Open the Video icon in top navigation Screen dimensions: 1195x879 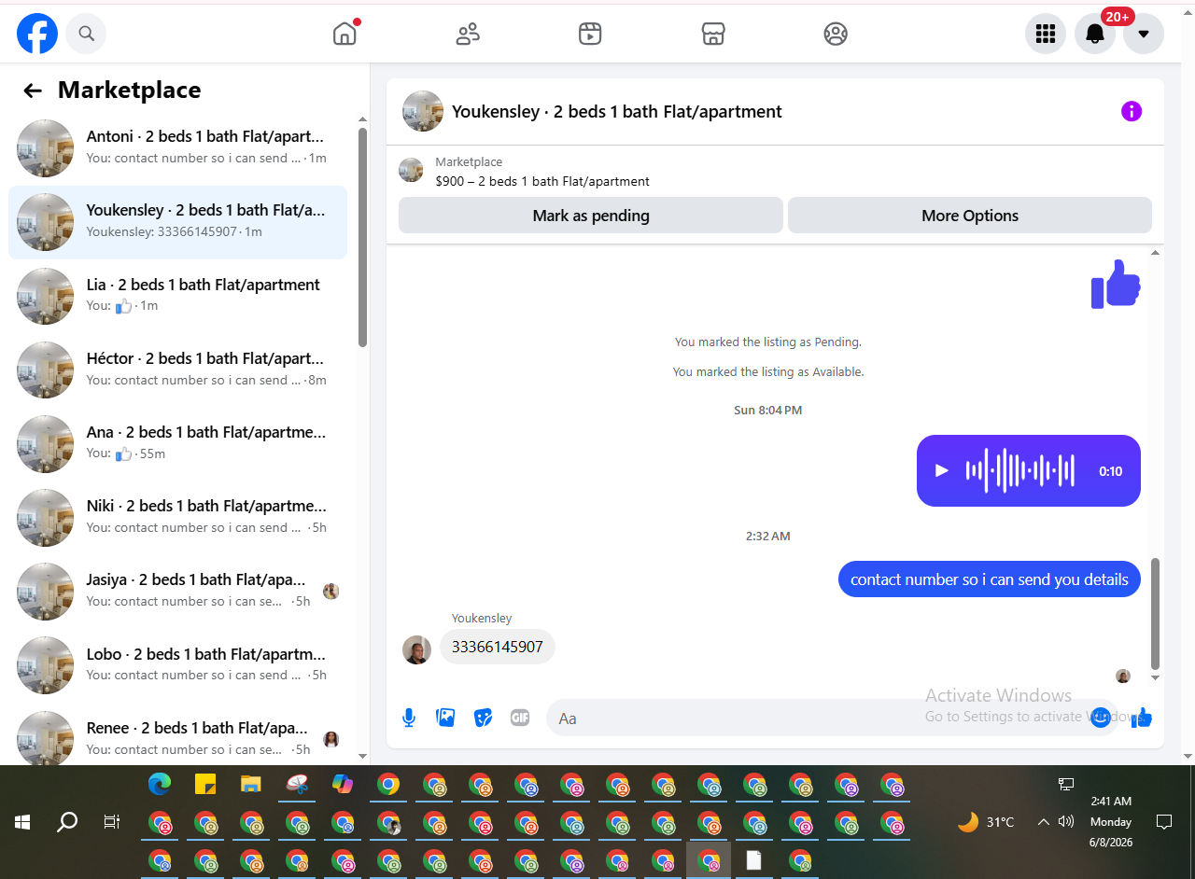pyautogui.click(x=590, y=35)
